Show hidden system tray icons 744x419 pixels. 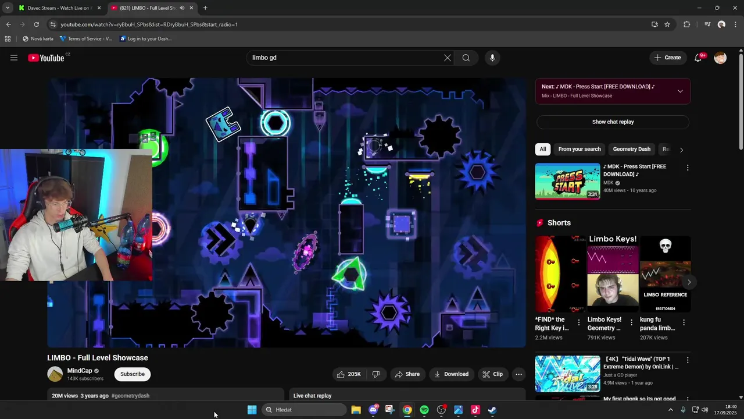tap(670, 410)
